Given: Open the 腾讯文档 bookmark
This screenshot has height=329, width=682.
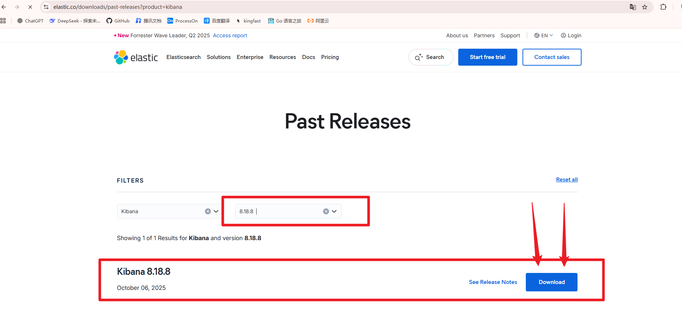Looking at the screenshot, I should coord(148,21).
